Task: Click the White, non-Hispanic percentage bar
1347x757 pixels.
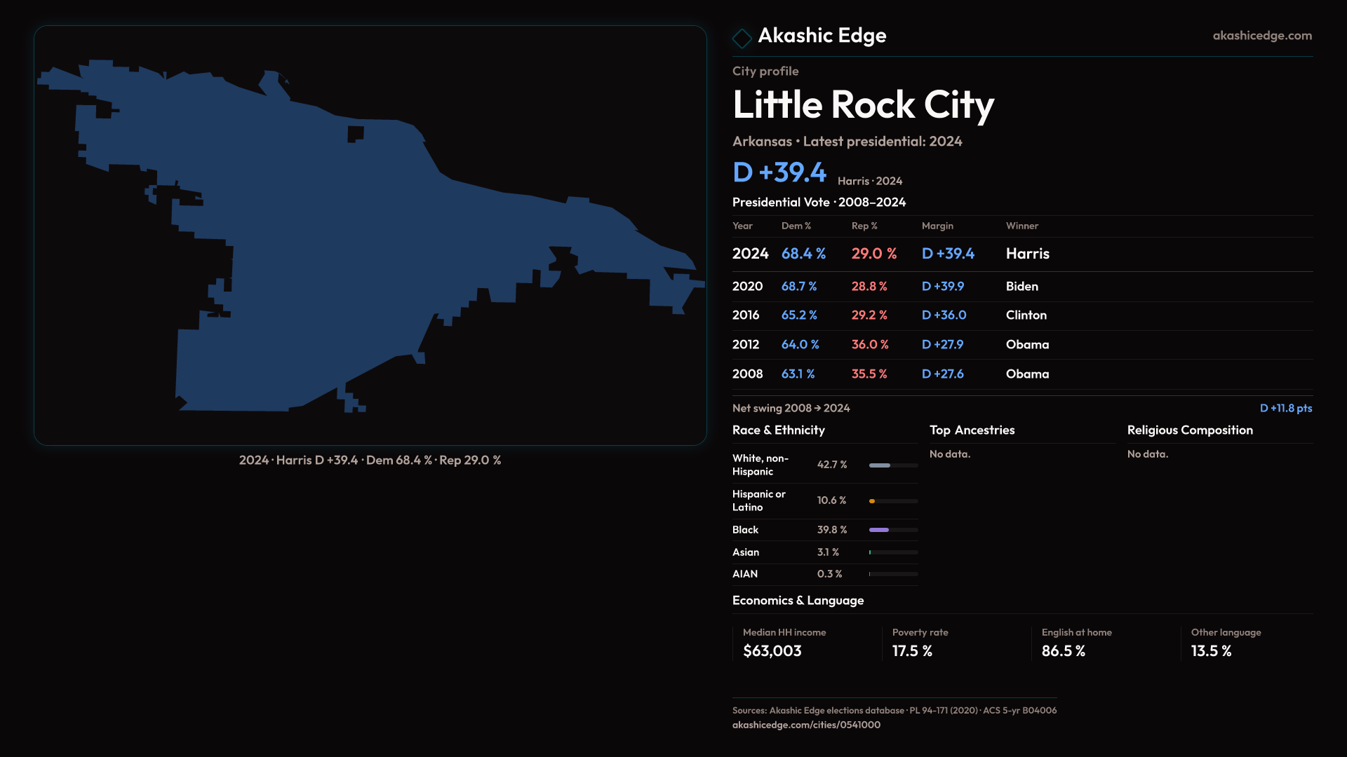Action: click(893, 465)
